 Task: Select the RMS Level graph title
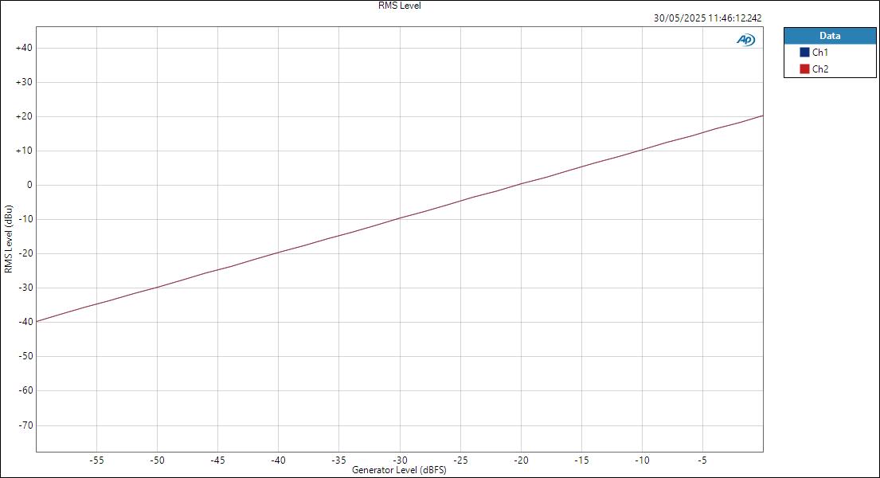[398, 6]
